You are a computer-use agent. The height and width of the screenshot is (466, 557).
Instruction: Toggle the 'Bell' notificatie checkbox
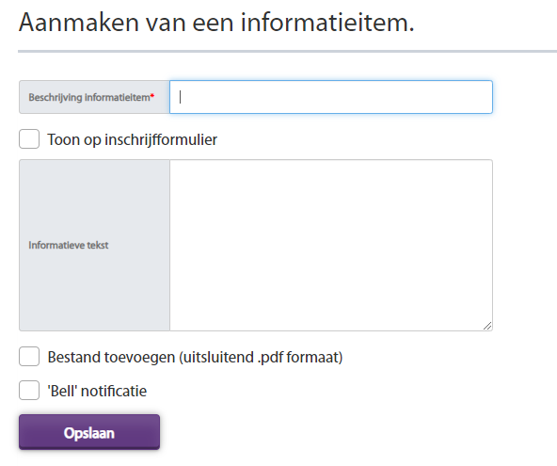click(x=29, y=391)
